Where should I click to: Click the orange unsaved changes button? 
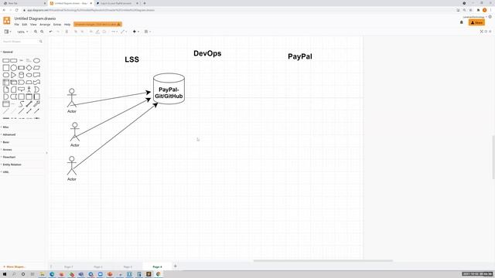tap(97, 24)
